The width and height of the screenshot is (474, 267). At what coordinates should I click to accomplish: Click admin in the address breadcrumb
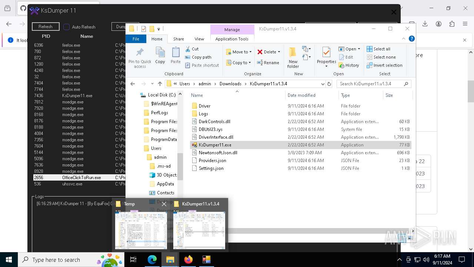point(204,84)
